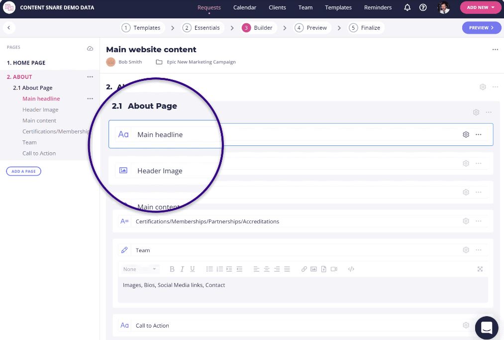Open the None paragraph style dropdown
The height and width of the screenshot is (340, 504).
pyautogui.click(x=140, y=269)
